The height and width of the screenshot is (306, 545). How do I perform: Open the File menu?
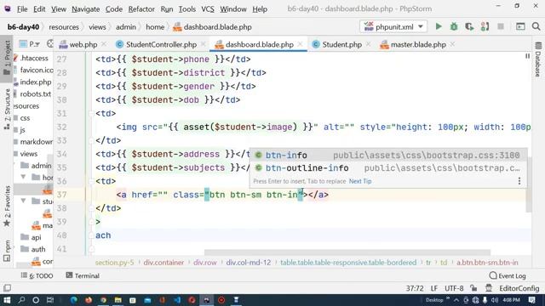(x=22, y=9)
